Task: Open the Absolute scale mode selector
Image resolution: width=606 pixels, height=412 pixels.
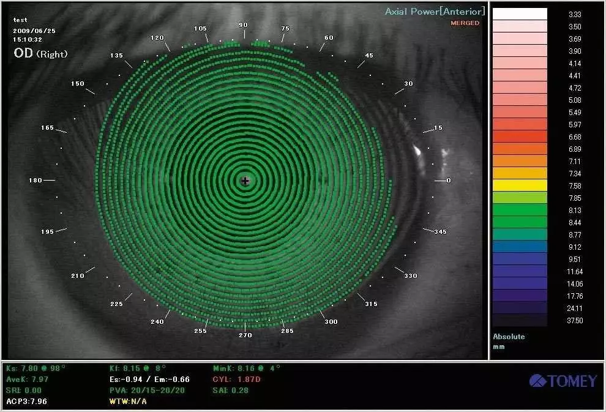Action: click(x=508, y=336)
